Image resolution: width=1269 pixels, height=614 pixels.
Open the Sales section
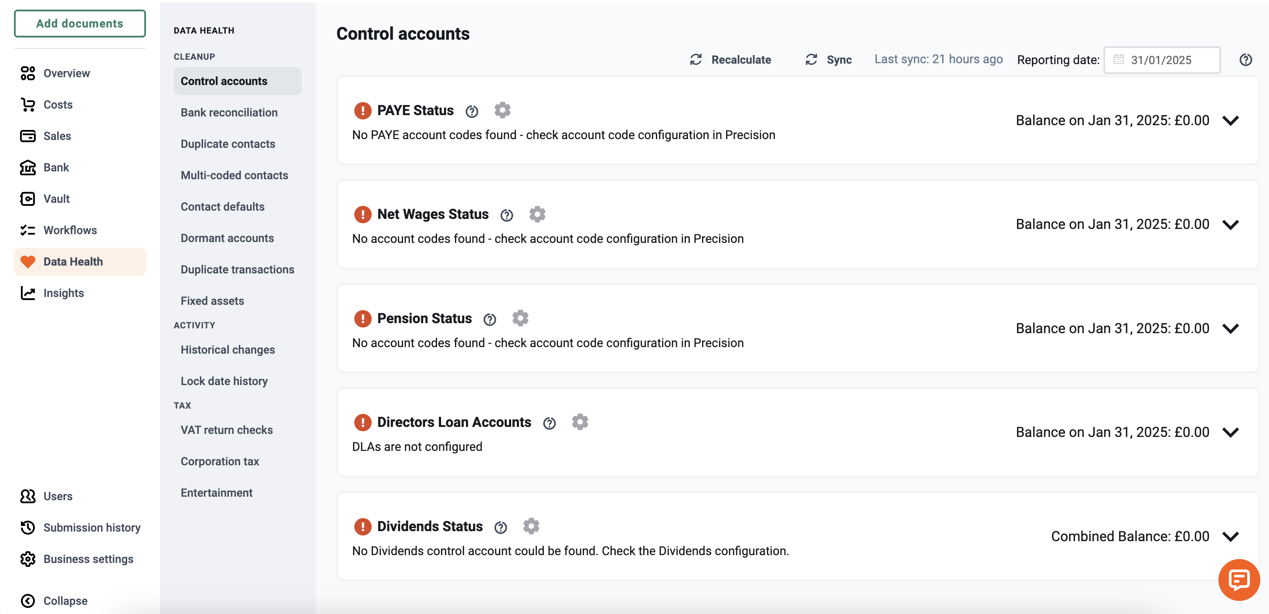point(80,136)
